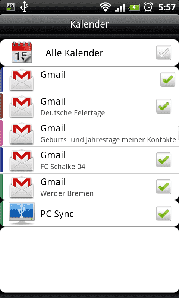Tap the Gmail icon for Geburts- und Jahrestage
179x298 pixels.
22,133
